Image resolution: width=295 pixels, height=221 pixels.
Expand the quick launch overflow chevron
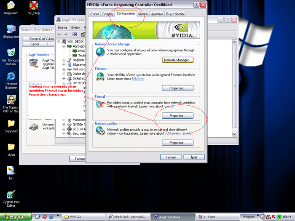point(58,216)
